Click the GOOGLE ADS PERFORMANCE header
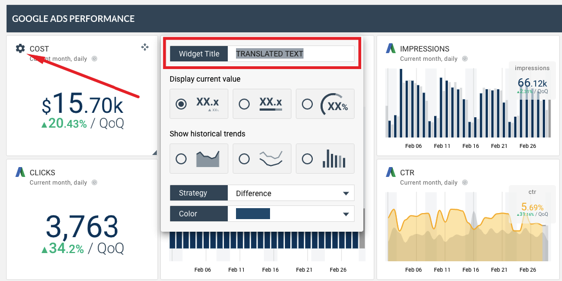 point(73,19)
